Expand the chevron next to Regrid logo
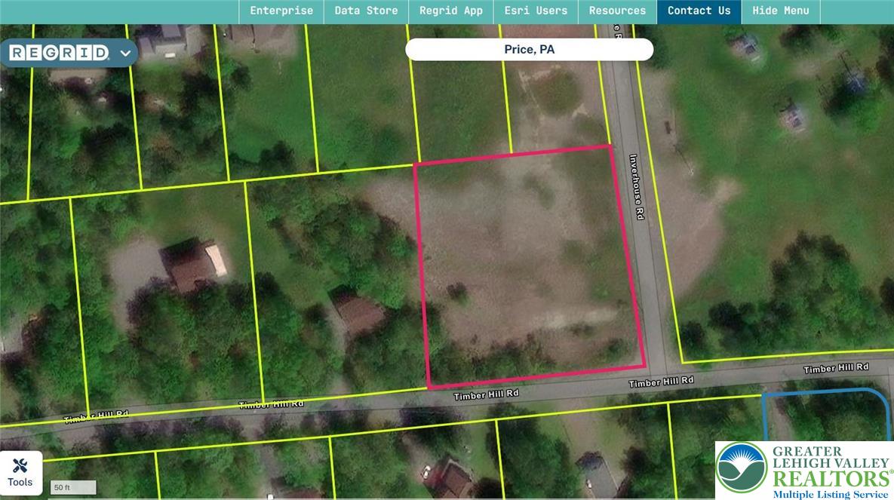894x500 pixels. (125, 53)
